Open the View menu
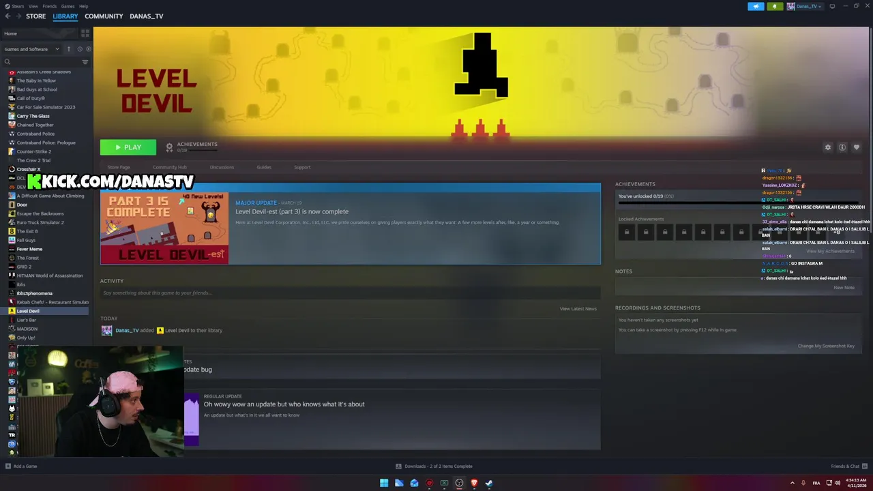 pyautogui.click(x=33, y=6)
